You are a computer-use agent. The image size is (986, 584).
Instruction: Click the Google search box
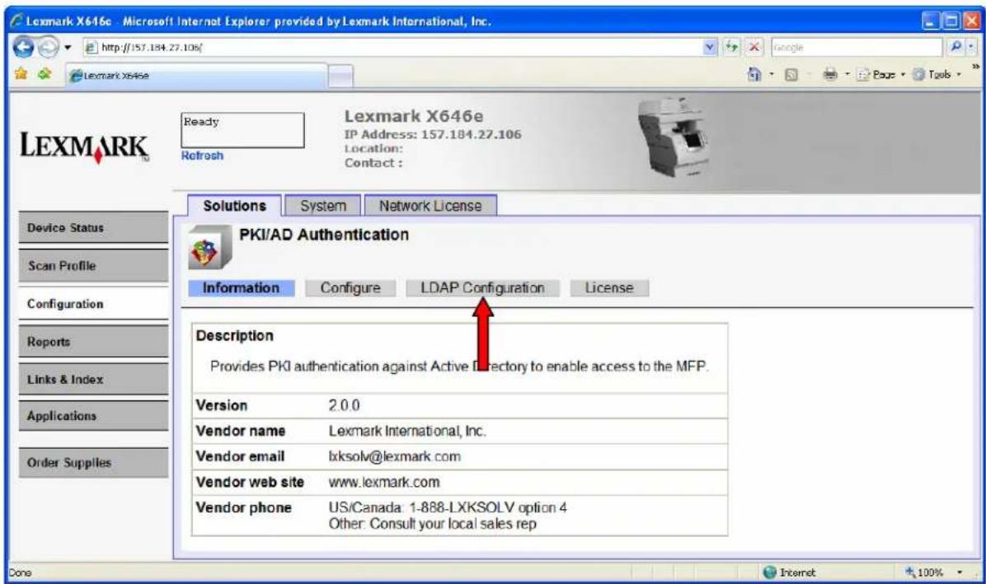(857, 47)
